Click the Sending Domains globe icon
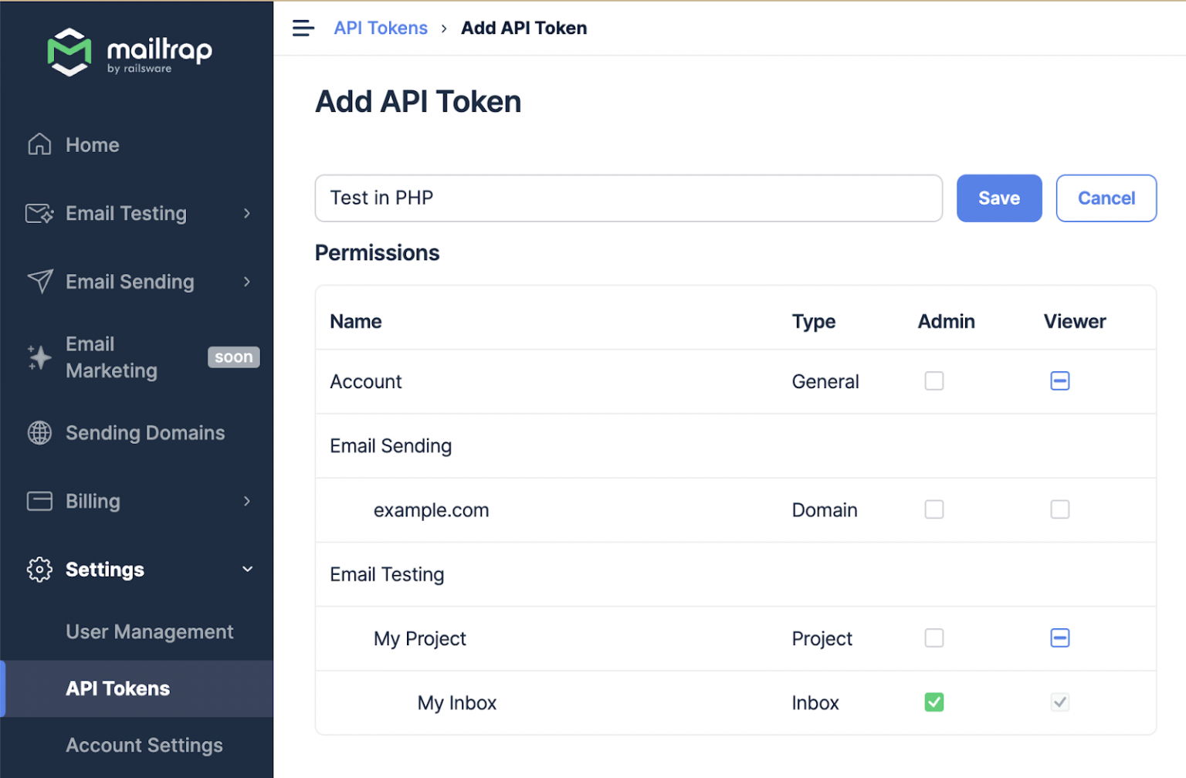The height and width of the screenshot is (778, 1186). click(x=39, y=433)
